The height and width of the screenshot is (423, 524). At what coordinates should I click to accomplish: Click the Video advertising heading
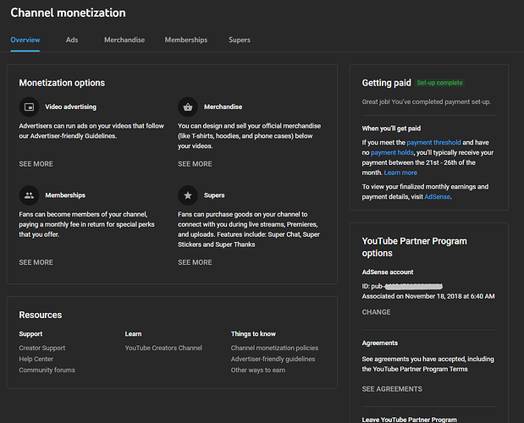(70, 107)
